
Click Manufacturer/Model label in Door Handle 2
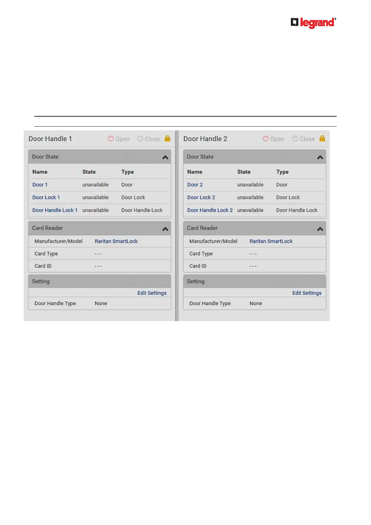pyautogui.click(x=213, y=241)
